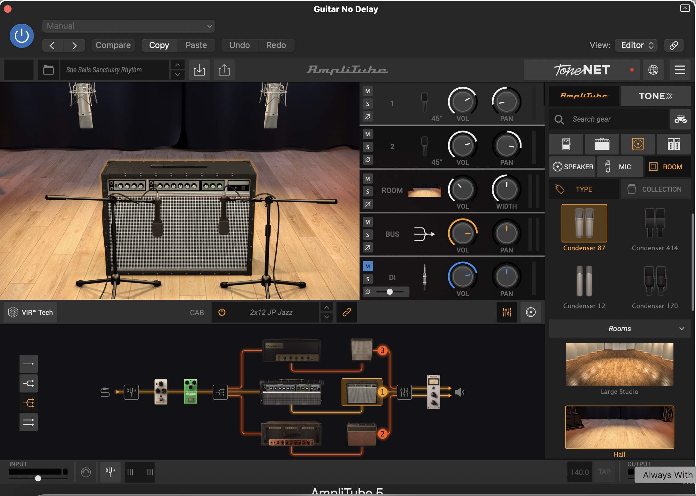This screenshot has height=496, width=696.
Task: Invert phase on mic channel 2
Action: click(368, 159)
